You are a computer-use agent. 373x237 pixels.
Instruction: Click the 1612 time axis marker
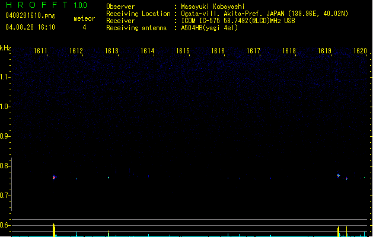click(x=76, y=51)
